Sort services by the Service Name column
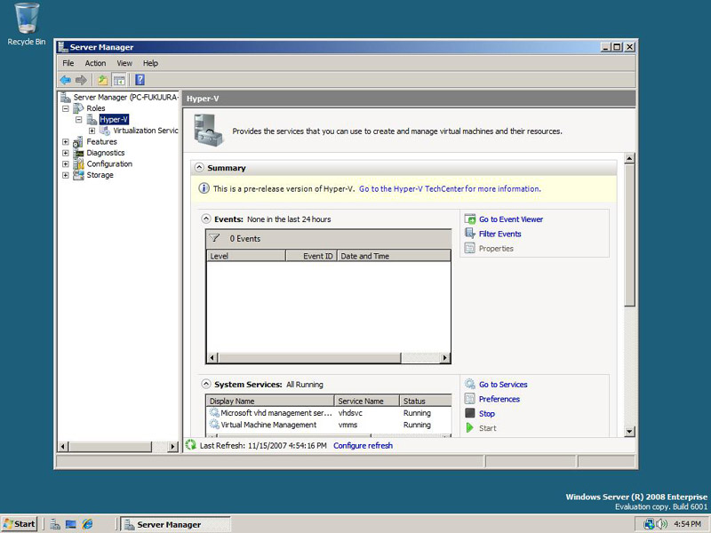The height and width of the screenshot is (533, 711). point(367,402)
